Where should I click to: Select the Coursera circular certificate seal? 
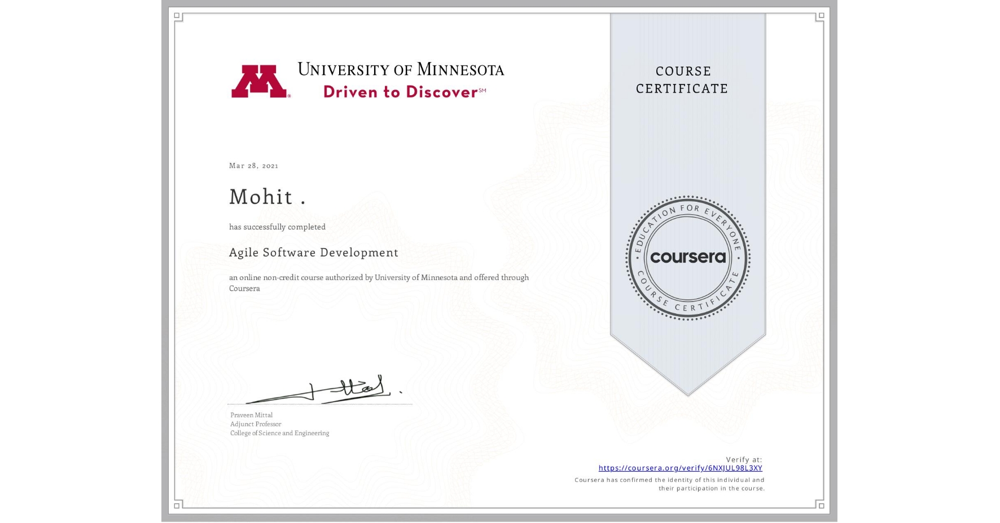[687, 258]
